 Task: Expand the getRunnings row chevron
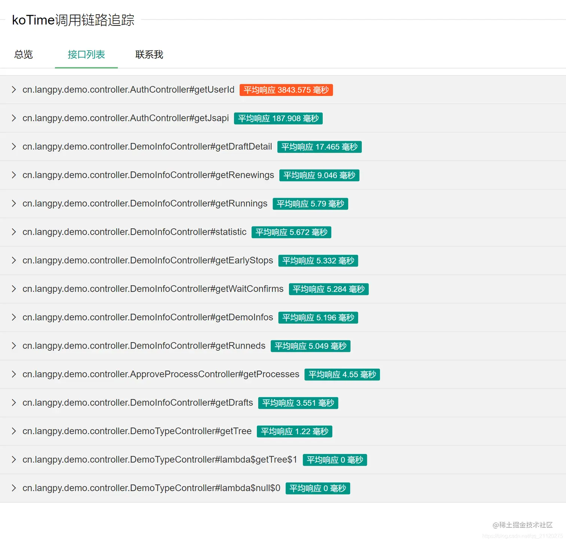(14, 203)
